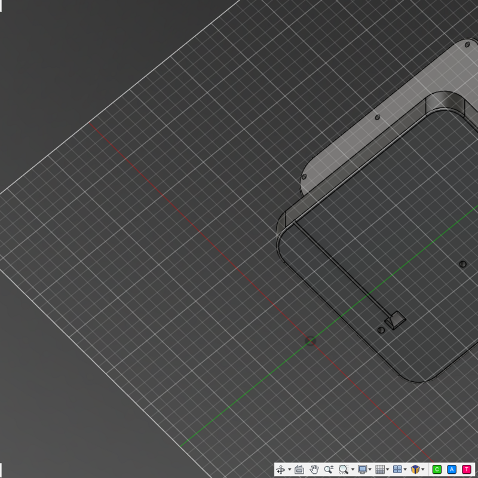Choose the Zoom magnifier tool
The image size is (478, 478).
click(329, 470)
